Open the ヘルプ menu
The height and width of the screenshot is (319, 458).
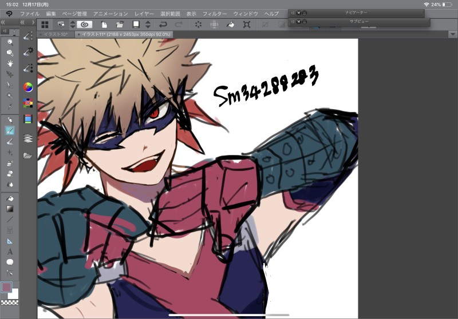tap(271, 14)
